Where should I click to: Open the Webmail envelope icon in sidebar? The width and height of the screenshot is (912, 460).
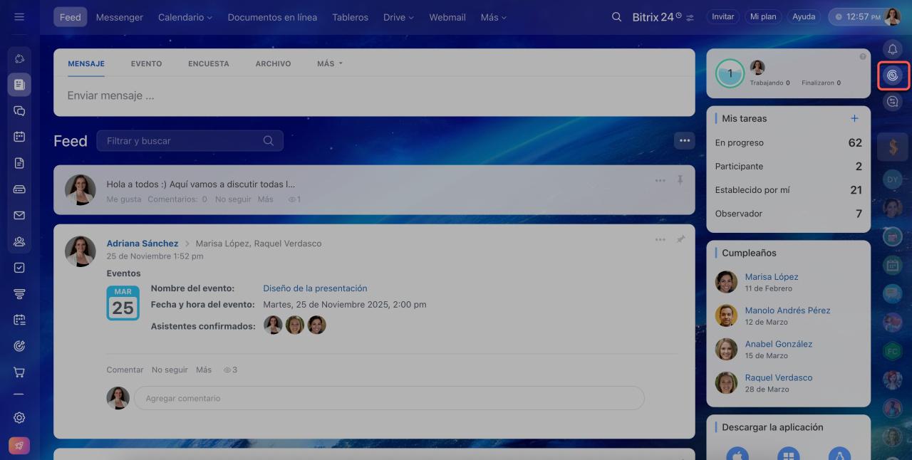click(x=19, y=215)
